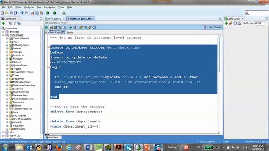Image resolution: width=269 pixels, height=151 pixels.
Task: Click the editor vertical scrollbar thumb
Action: (x=219, y=54)
